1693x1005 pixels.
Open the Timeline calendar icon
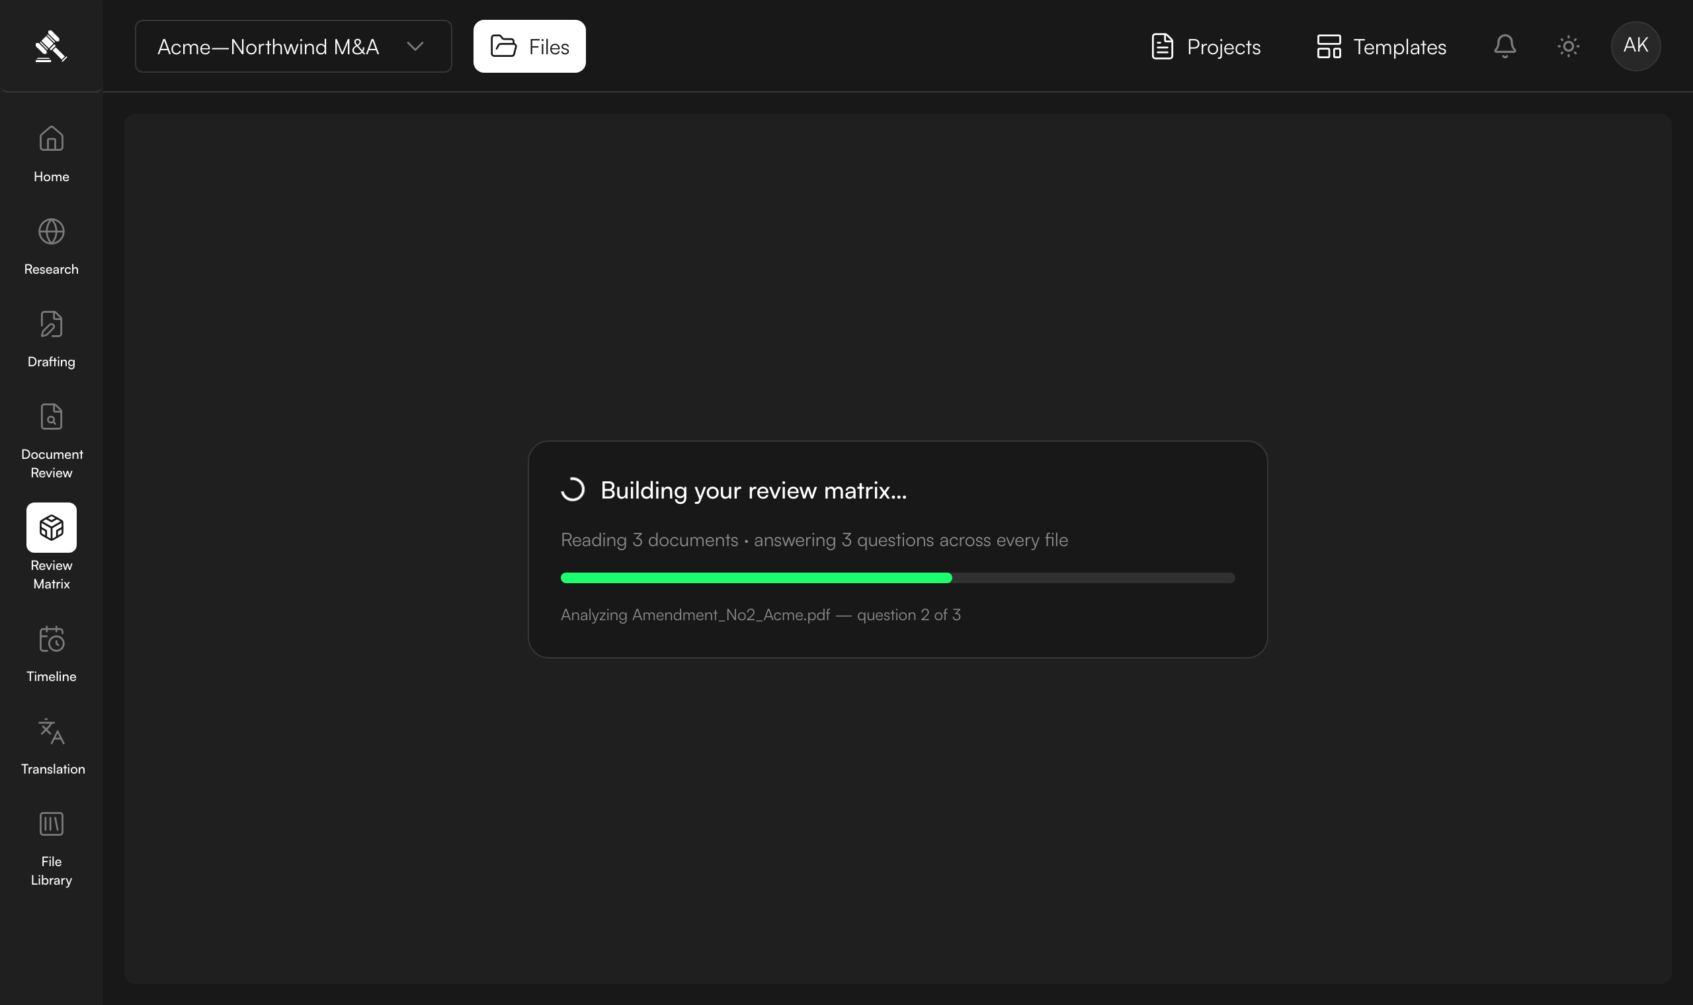click(52, 639)
